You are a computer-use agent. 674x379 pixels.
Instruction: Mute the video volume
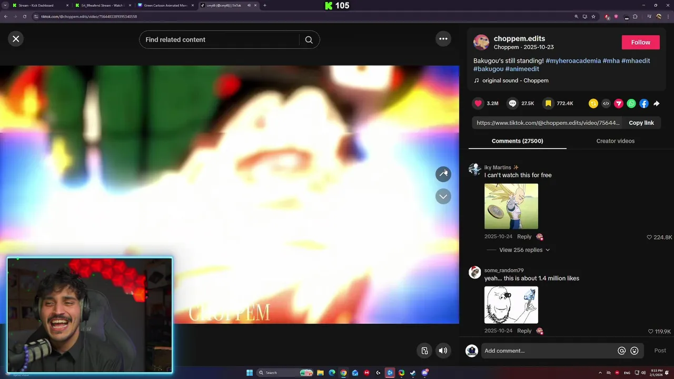443,351
